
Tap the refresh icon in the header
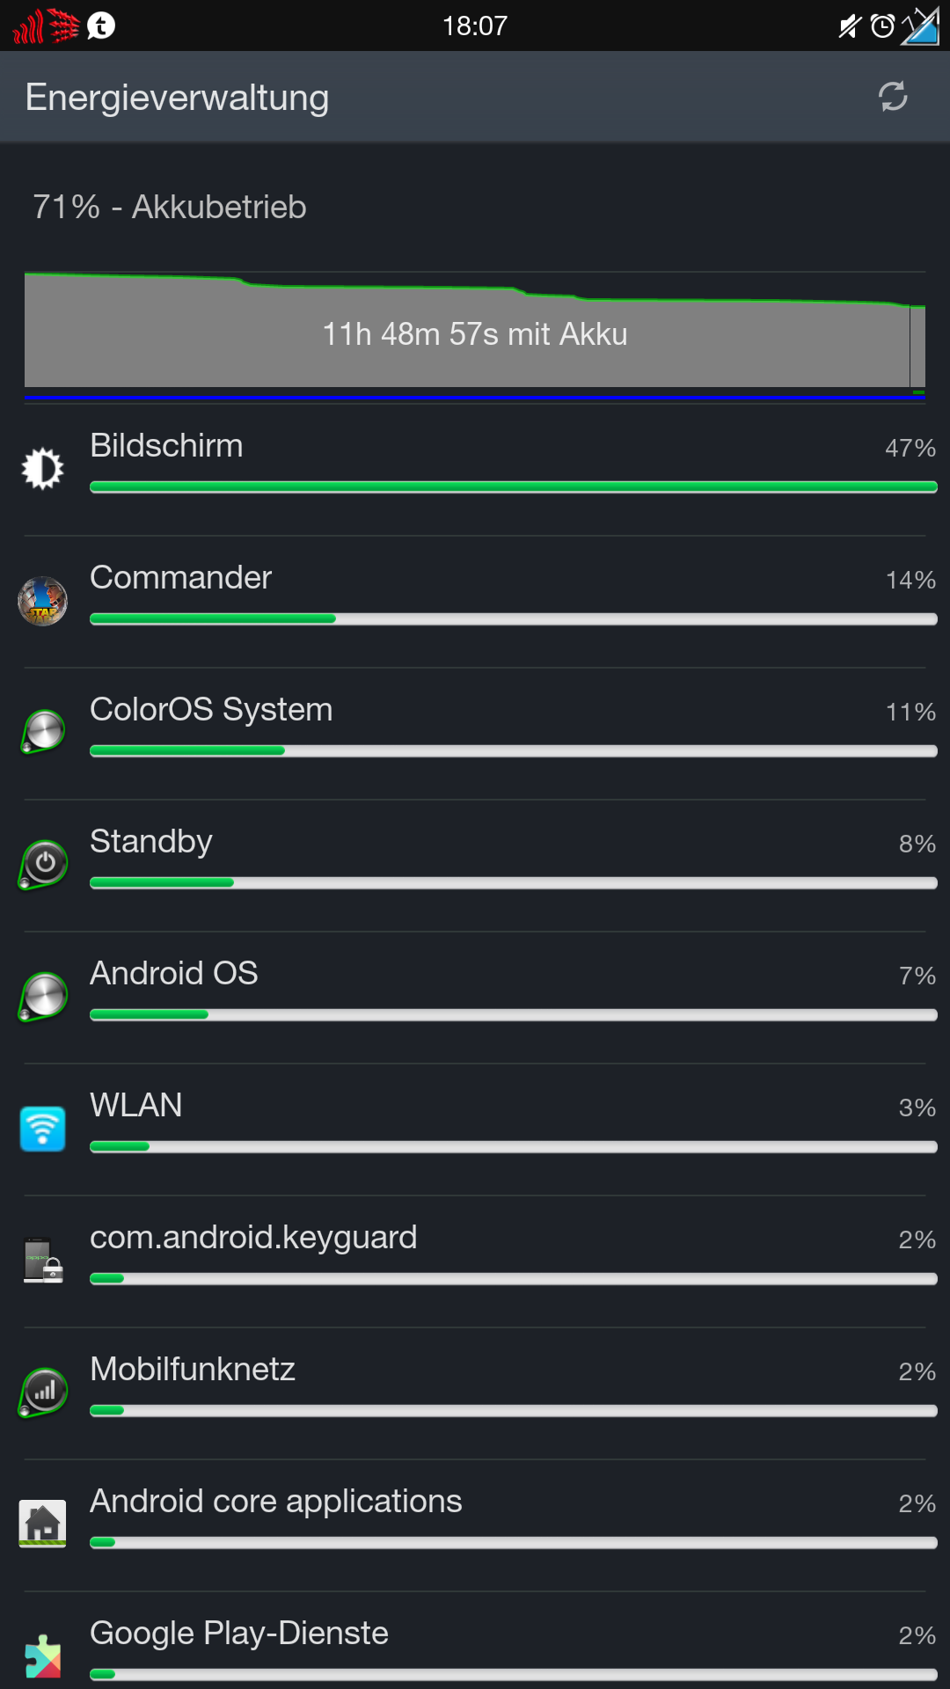pyautogui.click(x=893, y=97)
